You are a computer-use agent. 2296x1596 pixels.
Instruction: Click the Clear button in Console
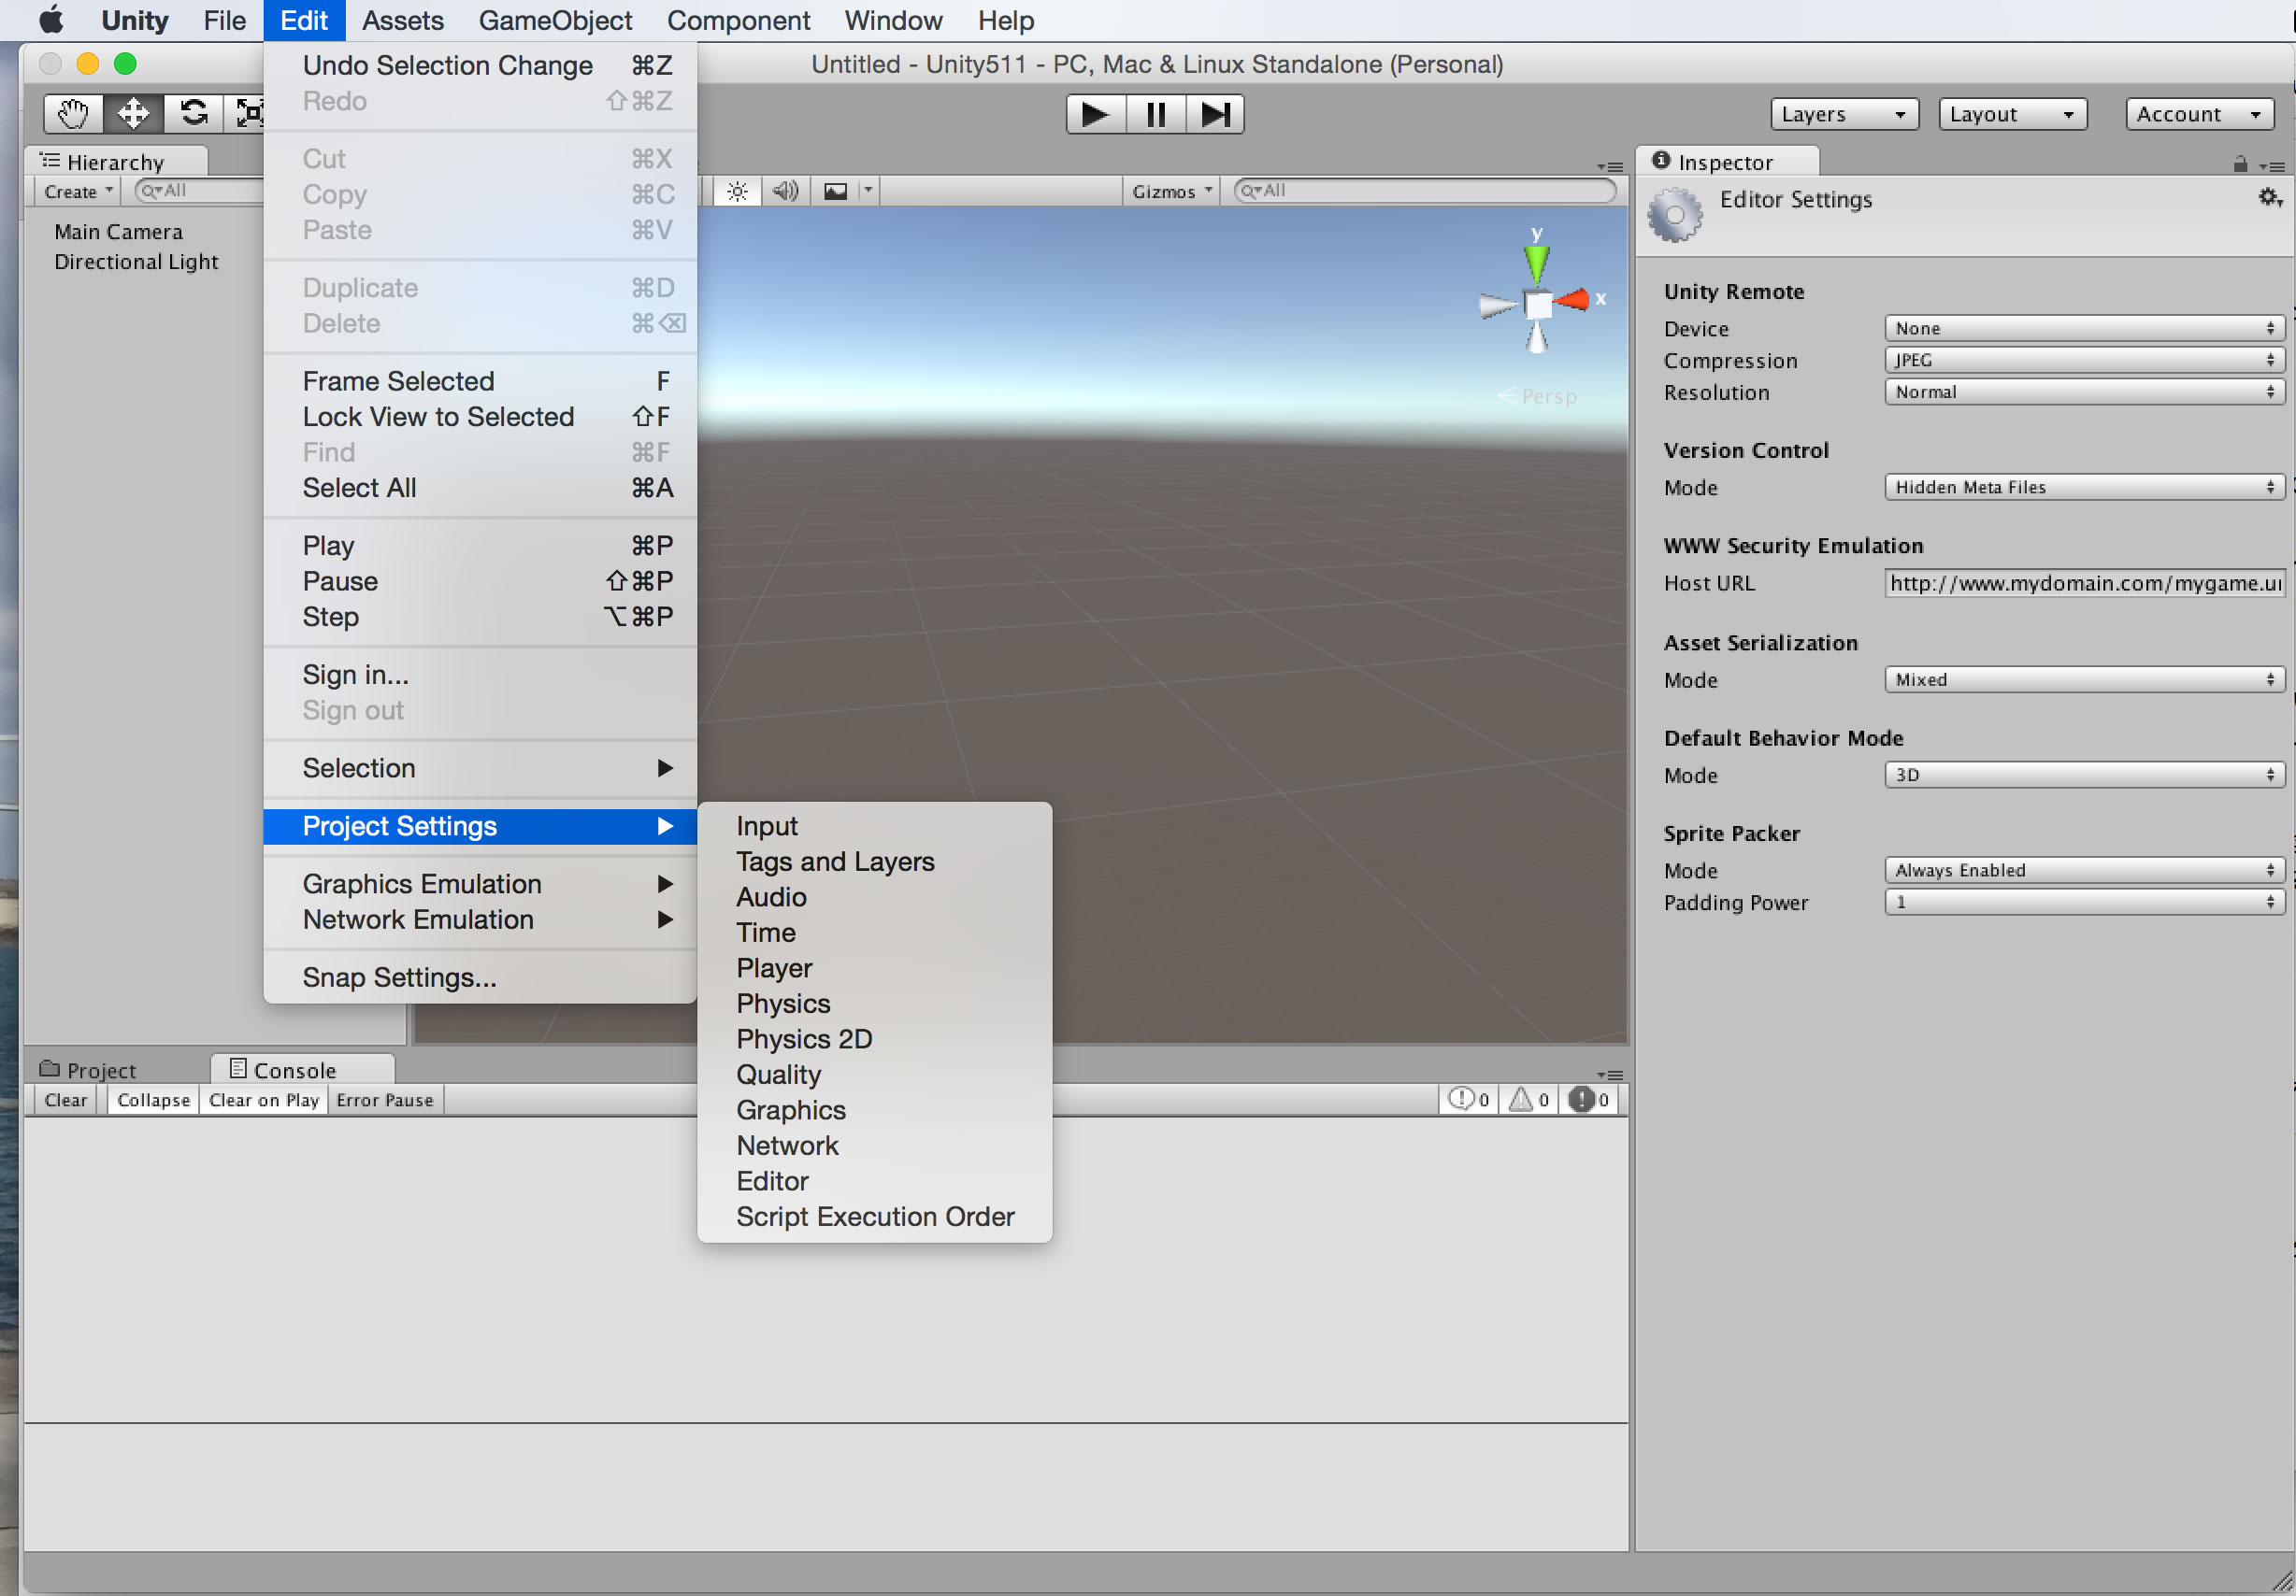tap(66, 1101)
